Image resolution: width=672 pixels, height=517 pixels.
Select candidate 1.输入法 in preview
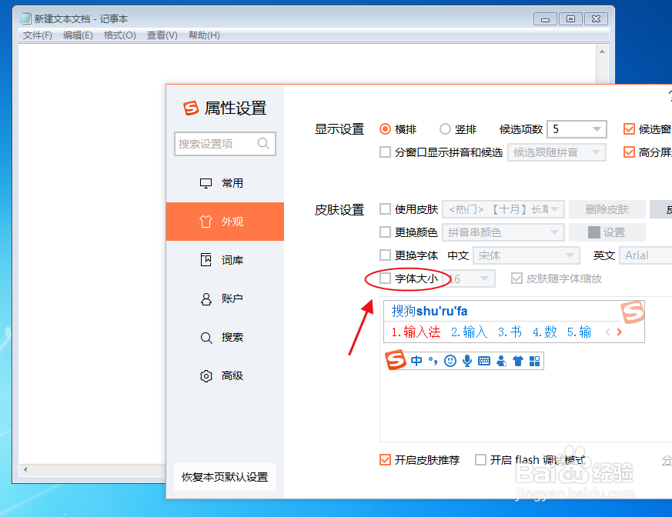click(x=416, y=332)
